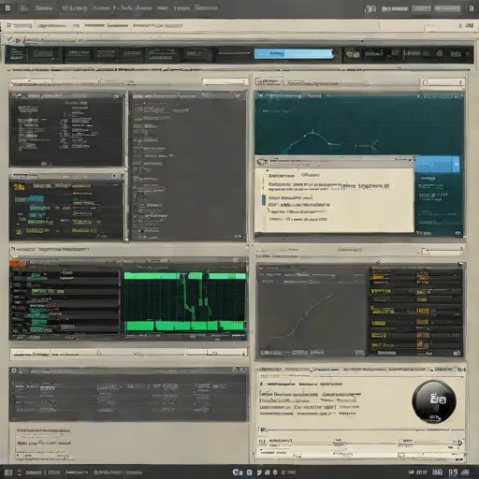Click the grid icon at the taskbar's left end
This screenshot has height=479, width=479.
(8, 472)
